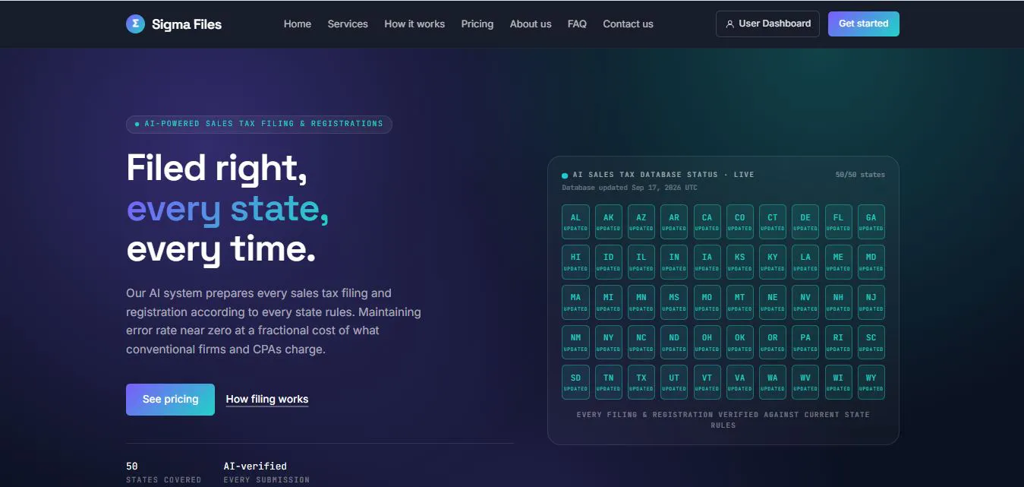
Task: Click the Sigma Files logo icon
Action: click(135, 24)
